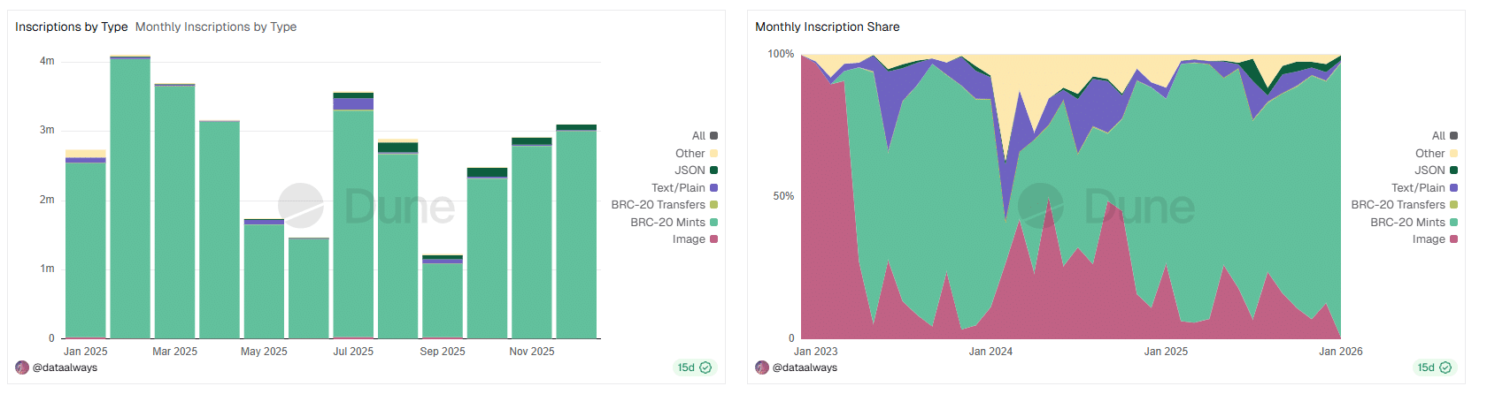Toggle the All series in the left legend
The width and height of the screenshot is (1487, 394).
pos(699,136)
